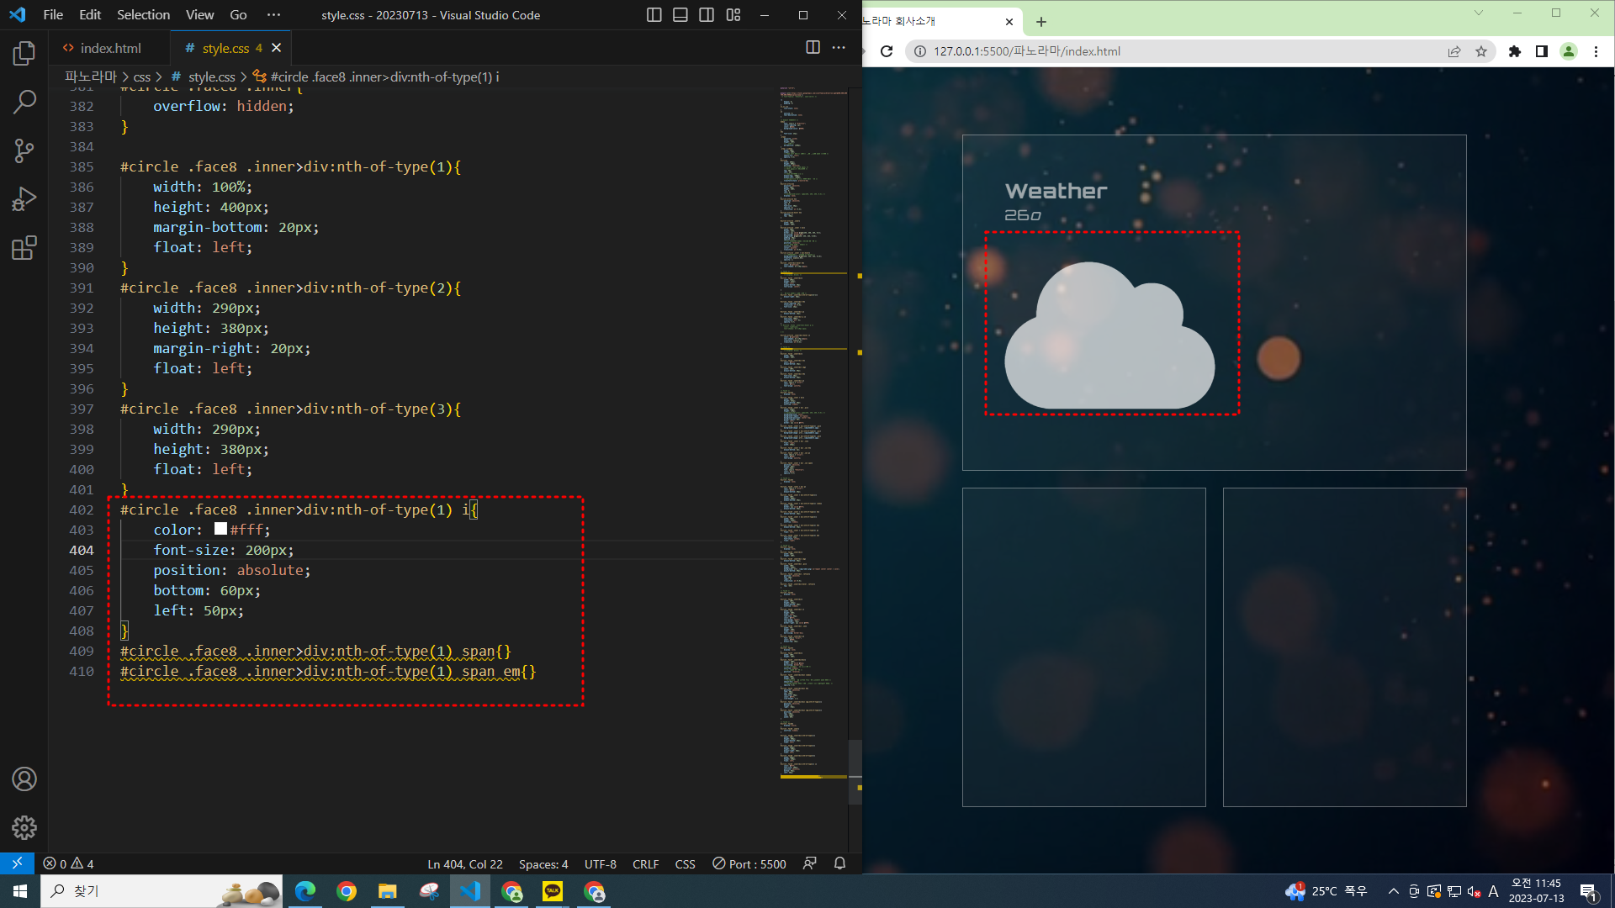Toggle panel layout button in title bar
Screen dimensions: 1615x908
[x=680, y=15]
